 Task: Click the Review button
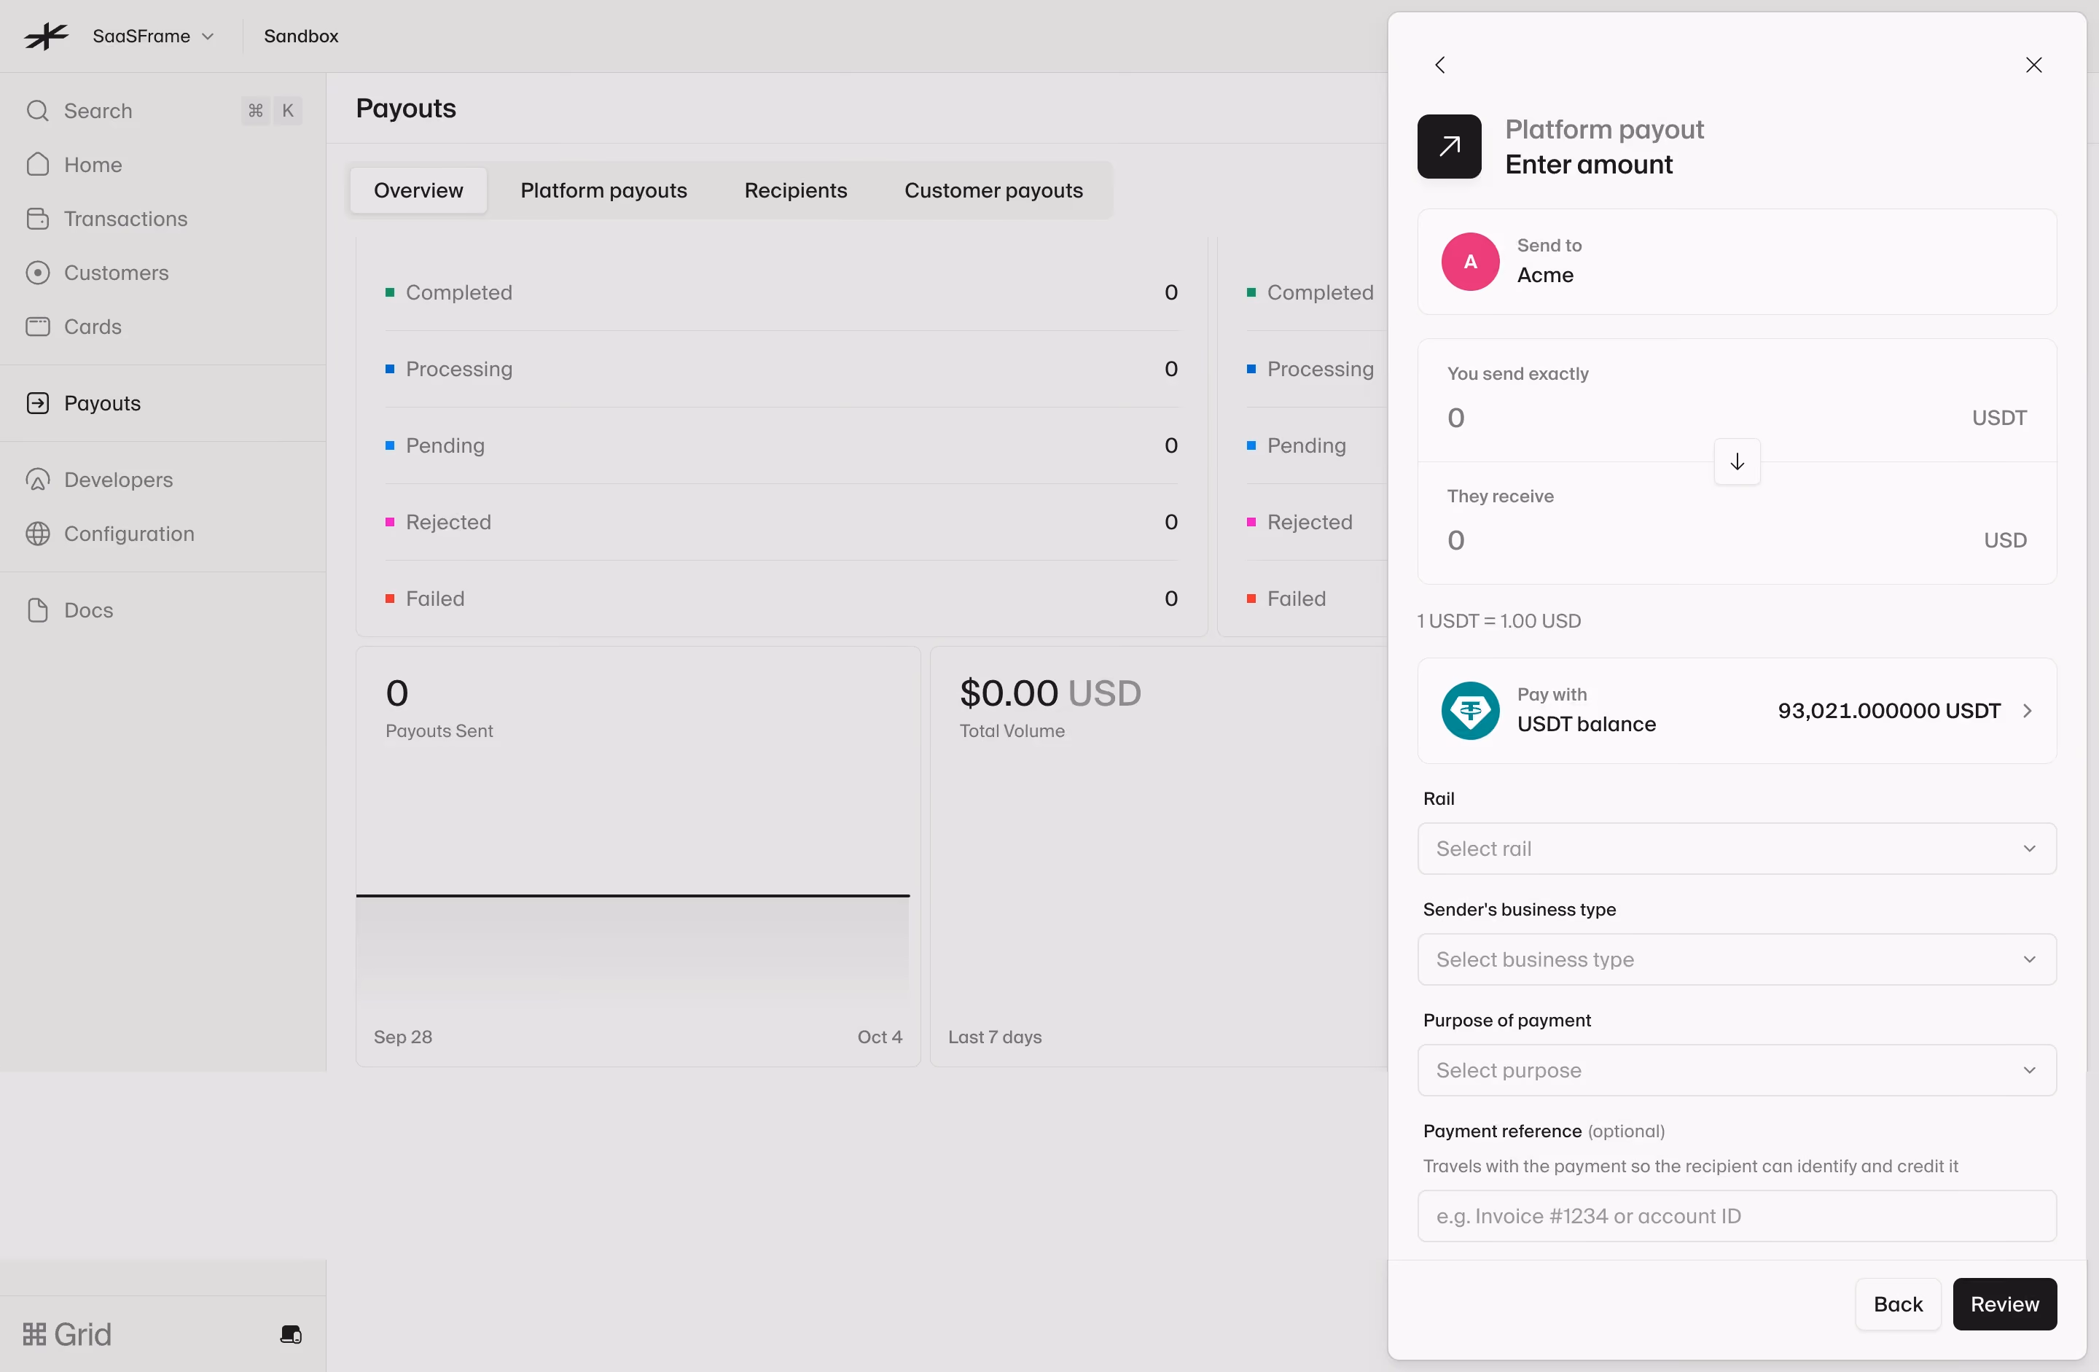pos(2004,1303)
